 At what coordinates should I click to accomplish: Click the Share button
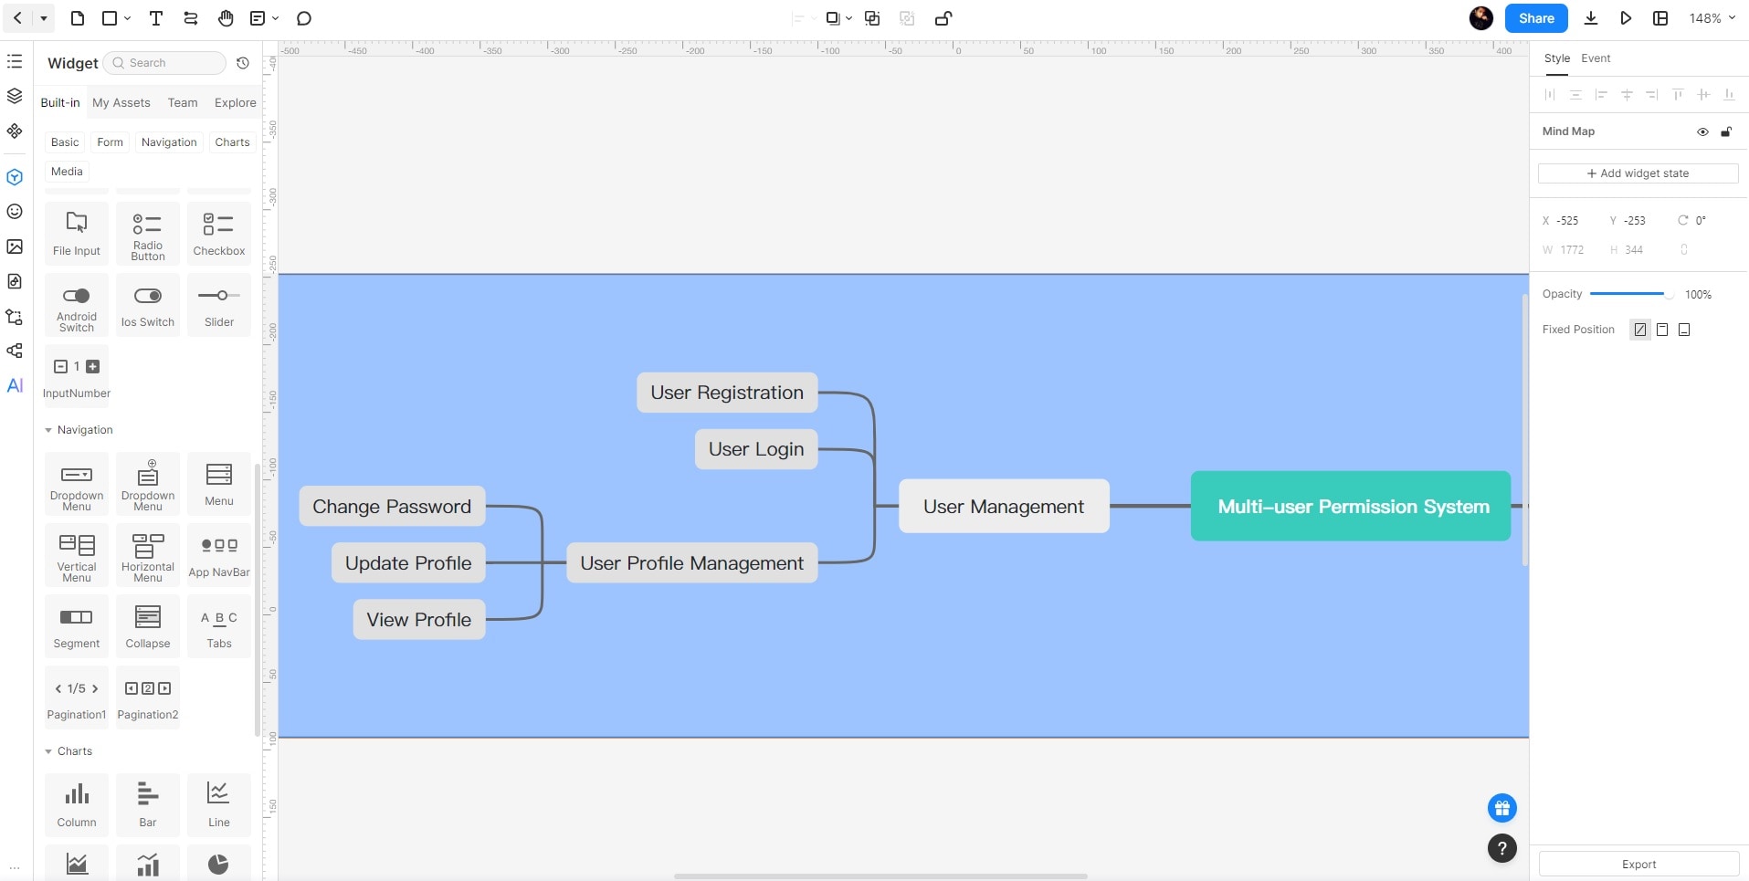point(1536,18)
